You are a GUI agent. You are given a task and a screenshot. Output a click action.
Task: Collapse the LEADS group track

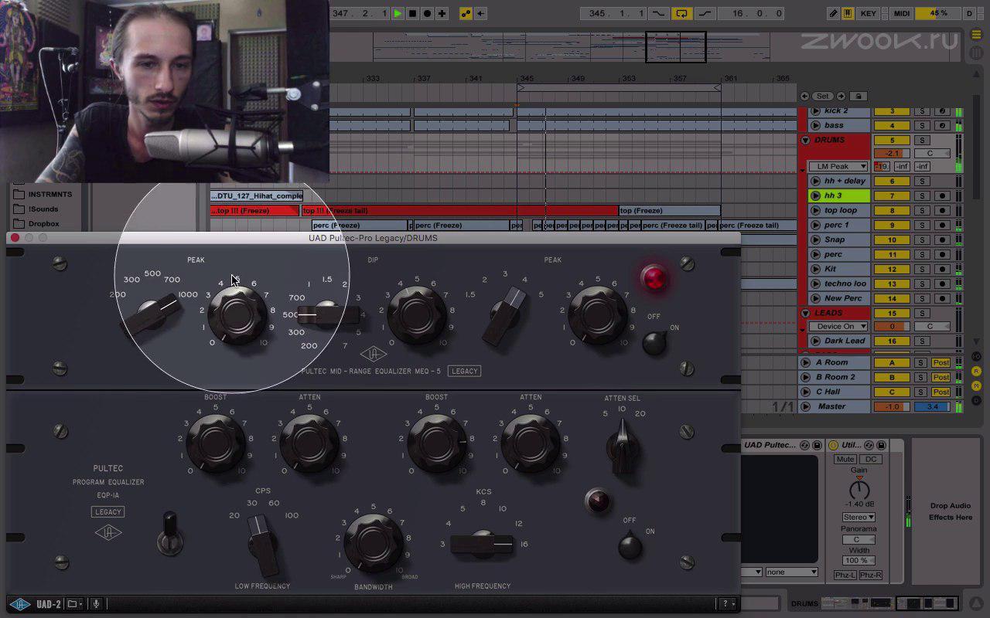(805, 313)
